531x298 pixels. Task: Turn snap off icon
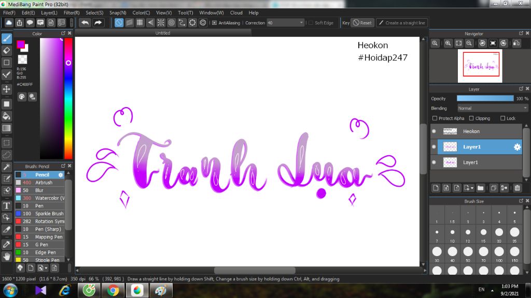click(x=119, y=23)
